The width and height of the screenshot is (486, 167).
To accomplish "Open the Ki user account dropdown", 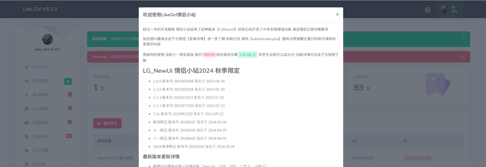I will click(x=449, y=9).
